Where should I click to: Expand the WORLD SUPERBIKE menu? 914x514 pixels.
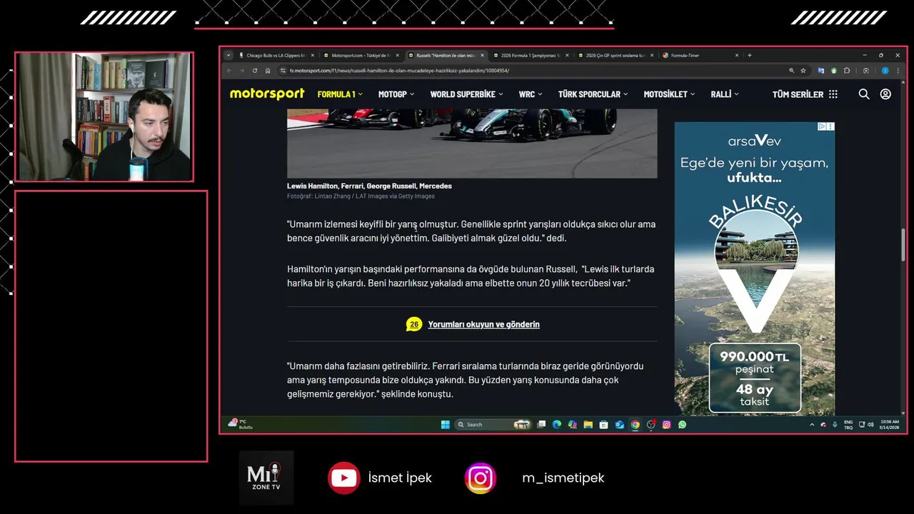point(466,94)
